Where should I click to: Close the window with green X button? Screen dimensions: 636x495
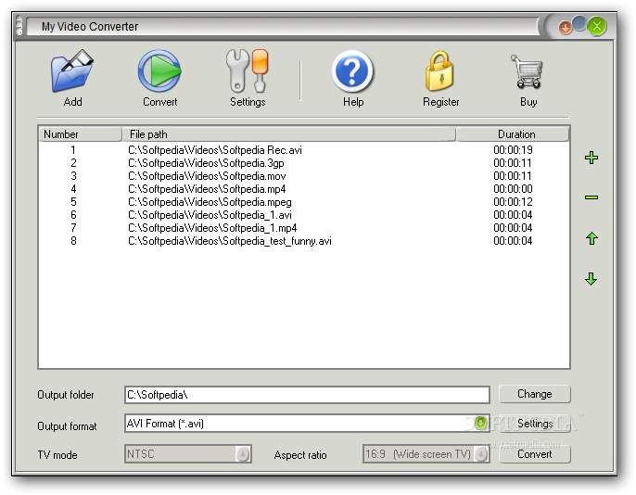(597, 27)
